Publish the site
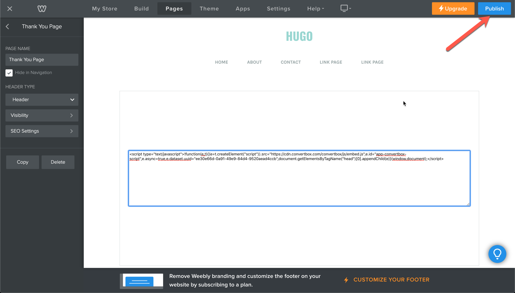Image resolution: width=515 pixels, height=293 pixels. tap(494, 9)
